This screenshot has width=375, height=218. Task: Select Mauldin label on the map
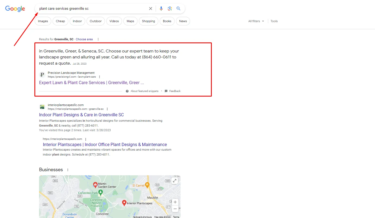pos(152,198)
